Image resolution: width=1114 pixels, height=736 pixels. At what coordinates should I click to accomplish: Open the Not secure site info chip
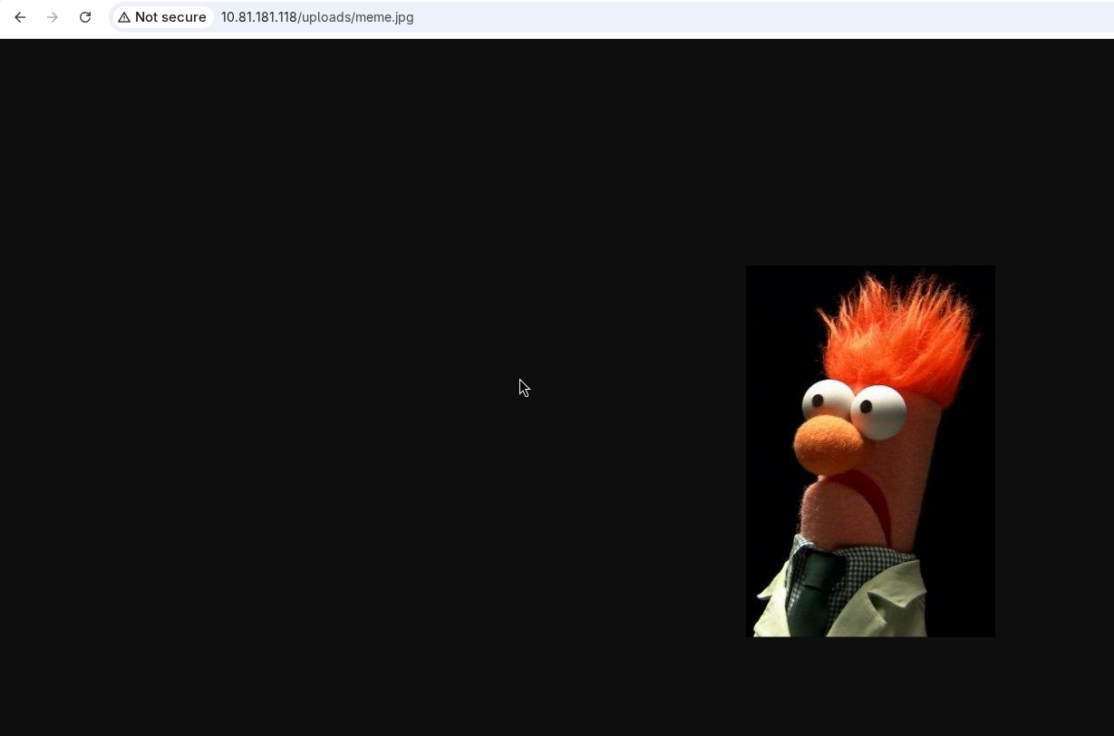(162, 17)
